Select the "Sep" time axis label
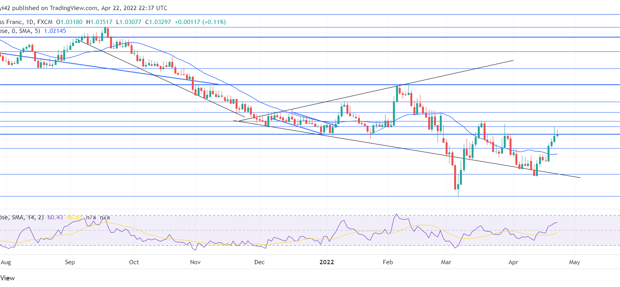This screenshot has width=620, height=287. tap(70, 262)
